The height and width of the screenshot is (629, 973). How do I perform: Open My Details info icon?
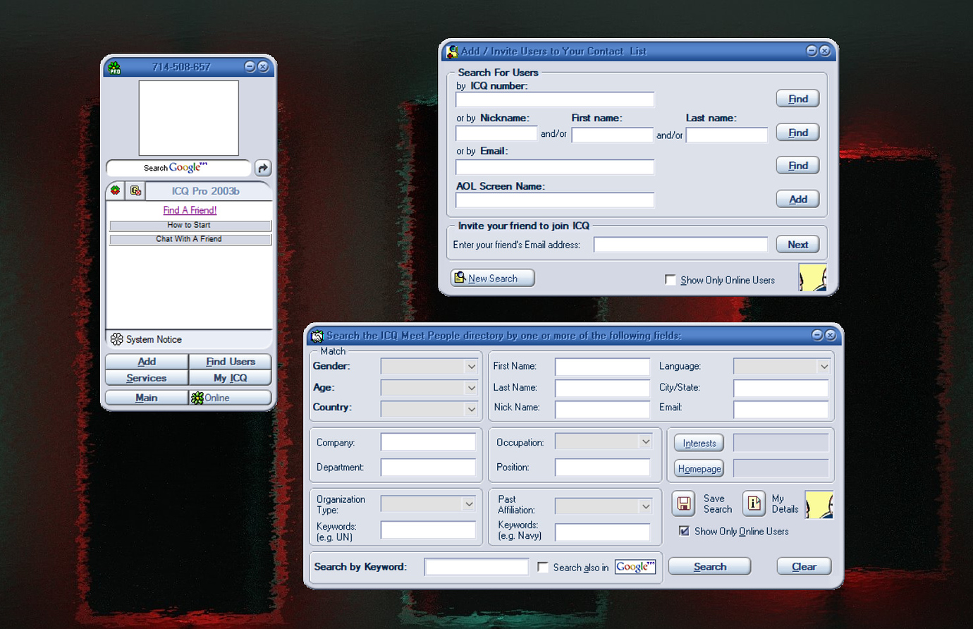click(754, 503)
